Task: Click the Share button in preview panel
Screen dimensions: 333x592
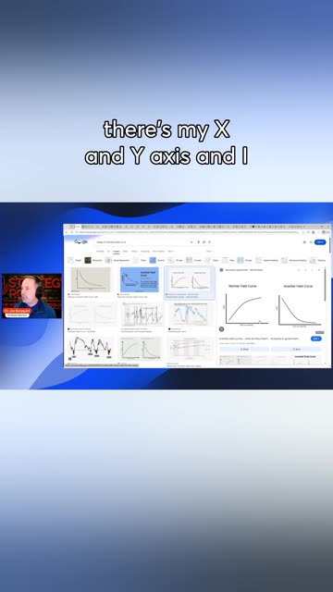Action: pos(244,350)
